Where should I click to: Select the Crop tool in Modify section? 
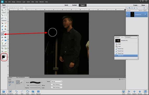coord(2,48)
